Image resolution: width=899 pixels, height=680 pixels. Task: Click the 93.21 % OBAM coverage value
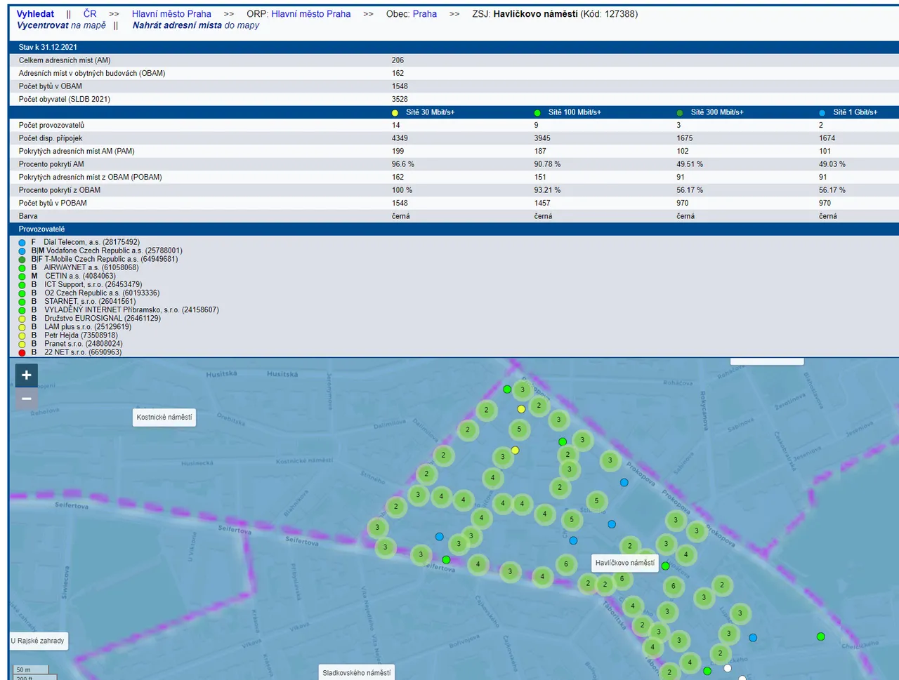coord(547,190)
